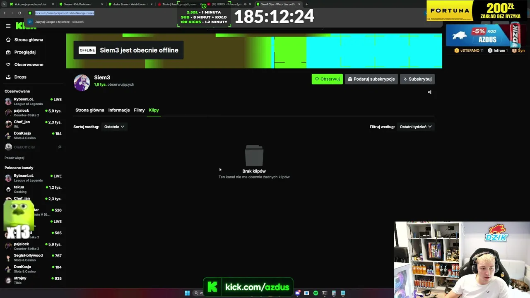Viewport: 530px width, 298px height.
Task: Click the browser address bar URL
Action: (x=65, y=13)
